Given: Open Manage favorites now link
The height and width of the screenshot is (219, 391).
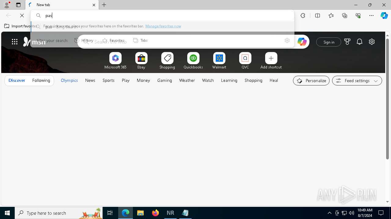Looking at the screenshot, I should (163, 26).
